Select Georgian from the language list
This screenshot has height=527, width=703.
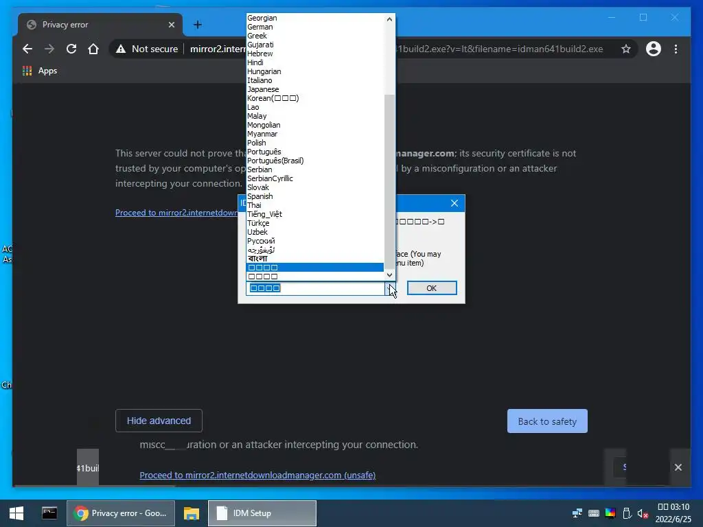[x=314, y=18]
